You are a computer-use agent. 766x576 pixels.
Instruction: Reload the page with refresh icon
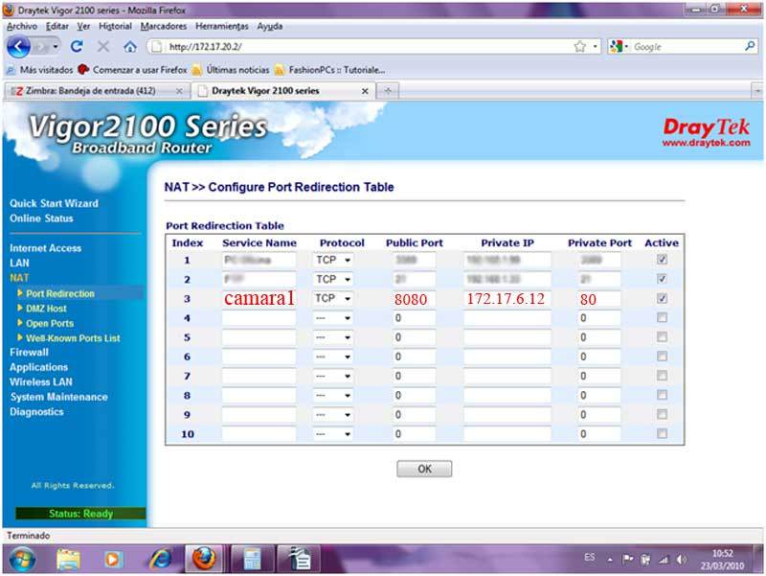[x=77, y=47]
